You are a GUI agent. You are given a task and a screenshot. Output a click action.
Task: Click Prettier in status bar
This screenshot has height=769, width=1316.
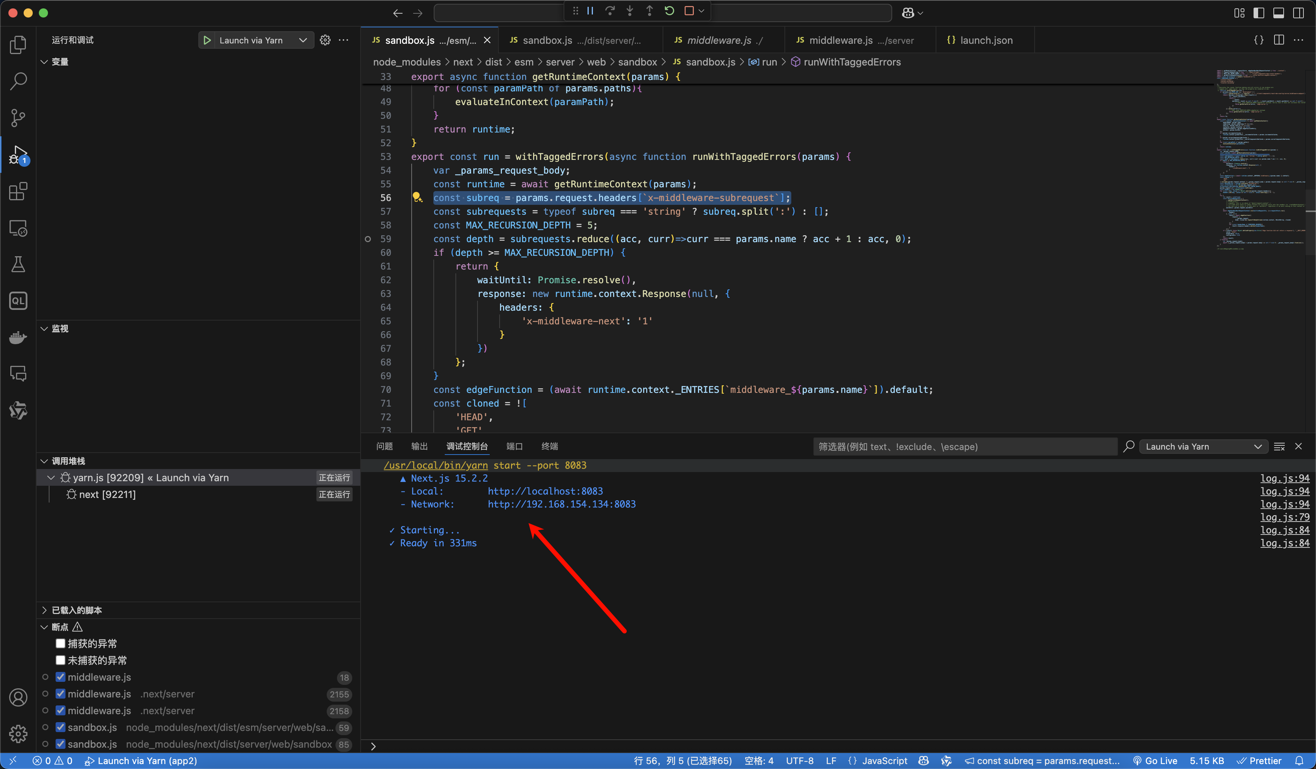pos(1259,761)
